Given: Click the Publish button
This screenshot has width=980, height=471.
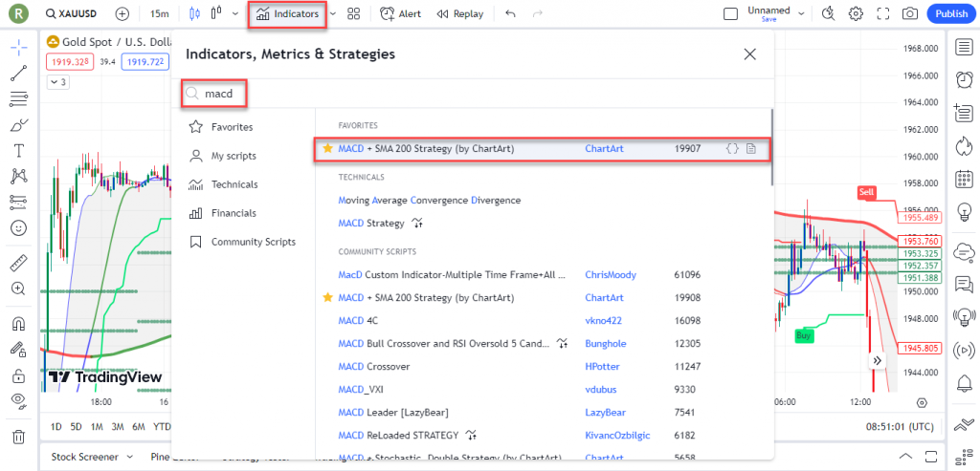Looking at the screenshot, I should tap(951, 13).
